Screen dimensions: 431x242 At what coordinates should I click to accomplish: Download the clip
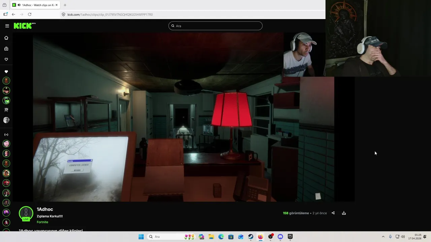point(344,213)
